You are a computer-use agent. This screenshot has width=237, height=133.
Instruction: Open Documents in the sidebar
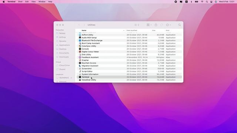coord(64,53)
